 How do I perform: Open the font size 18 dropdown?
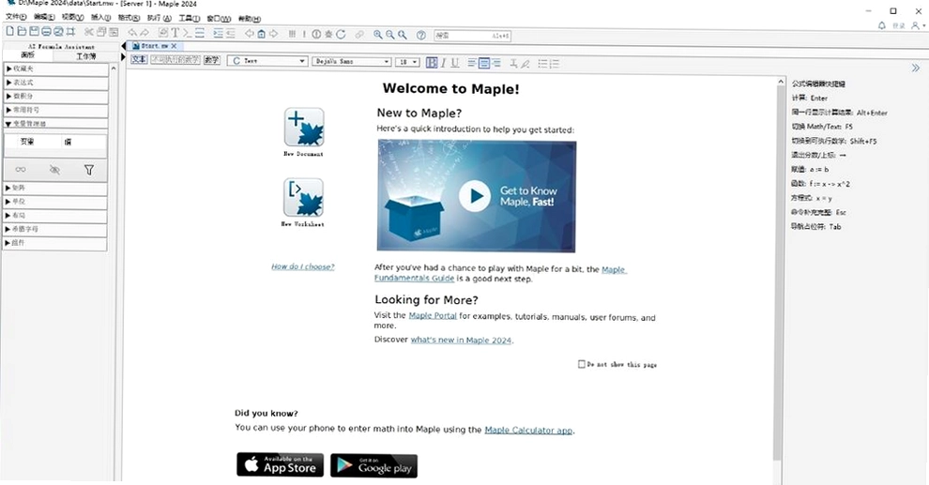pos(407,62)
